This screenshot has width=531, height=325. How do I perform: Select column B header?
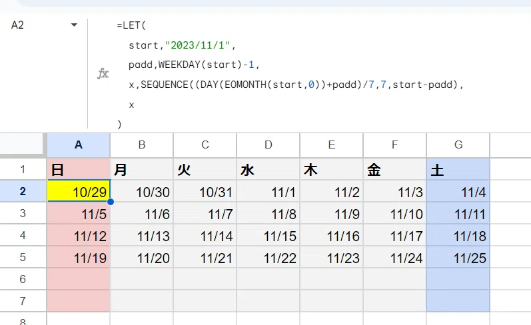[x=142, y=145]
